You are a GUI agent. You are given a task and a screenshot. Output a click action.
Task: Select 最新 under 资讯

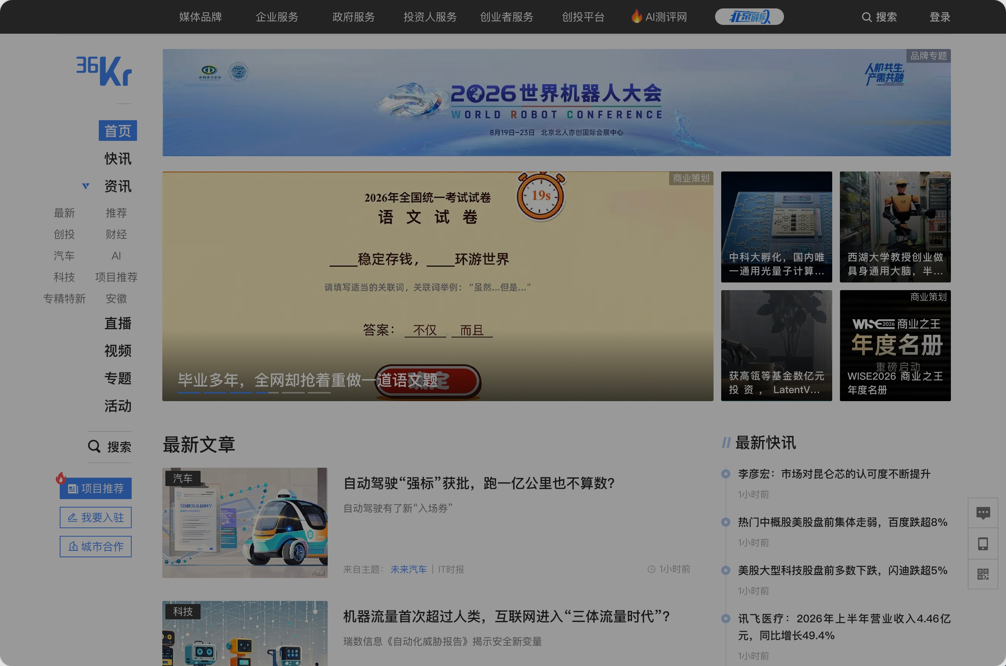point(64,213)
